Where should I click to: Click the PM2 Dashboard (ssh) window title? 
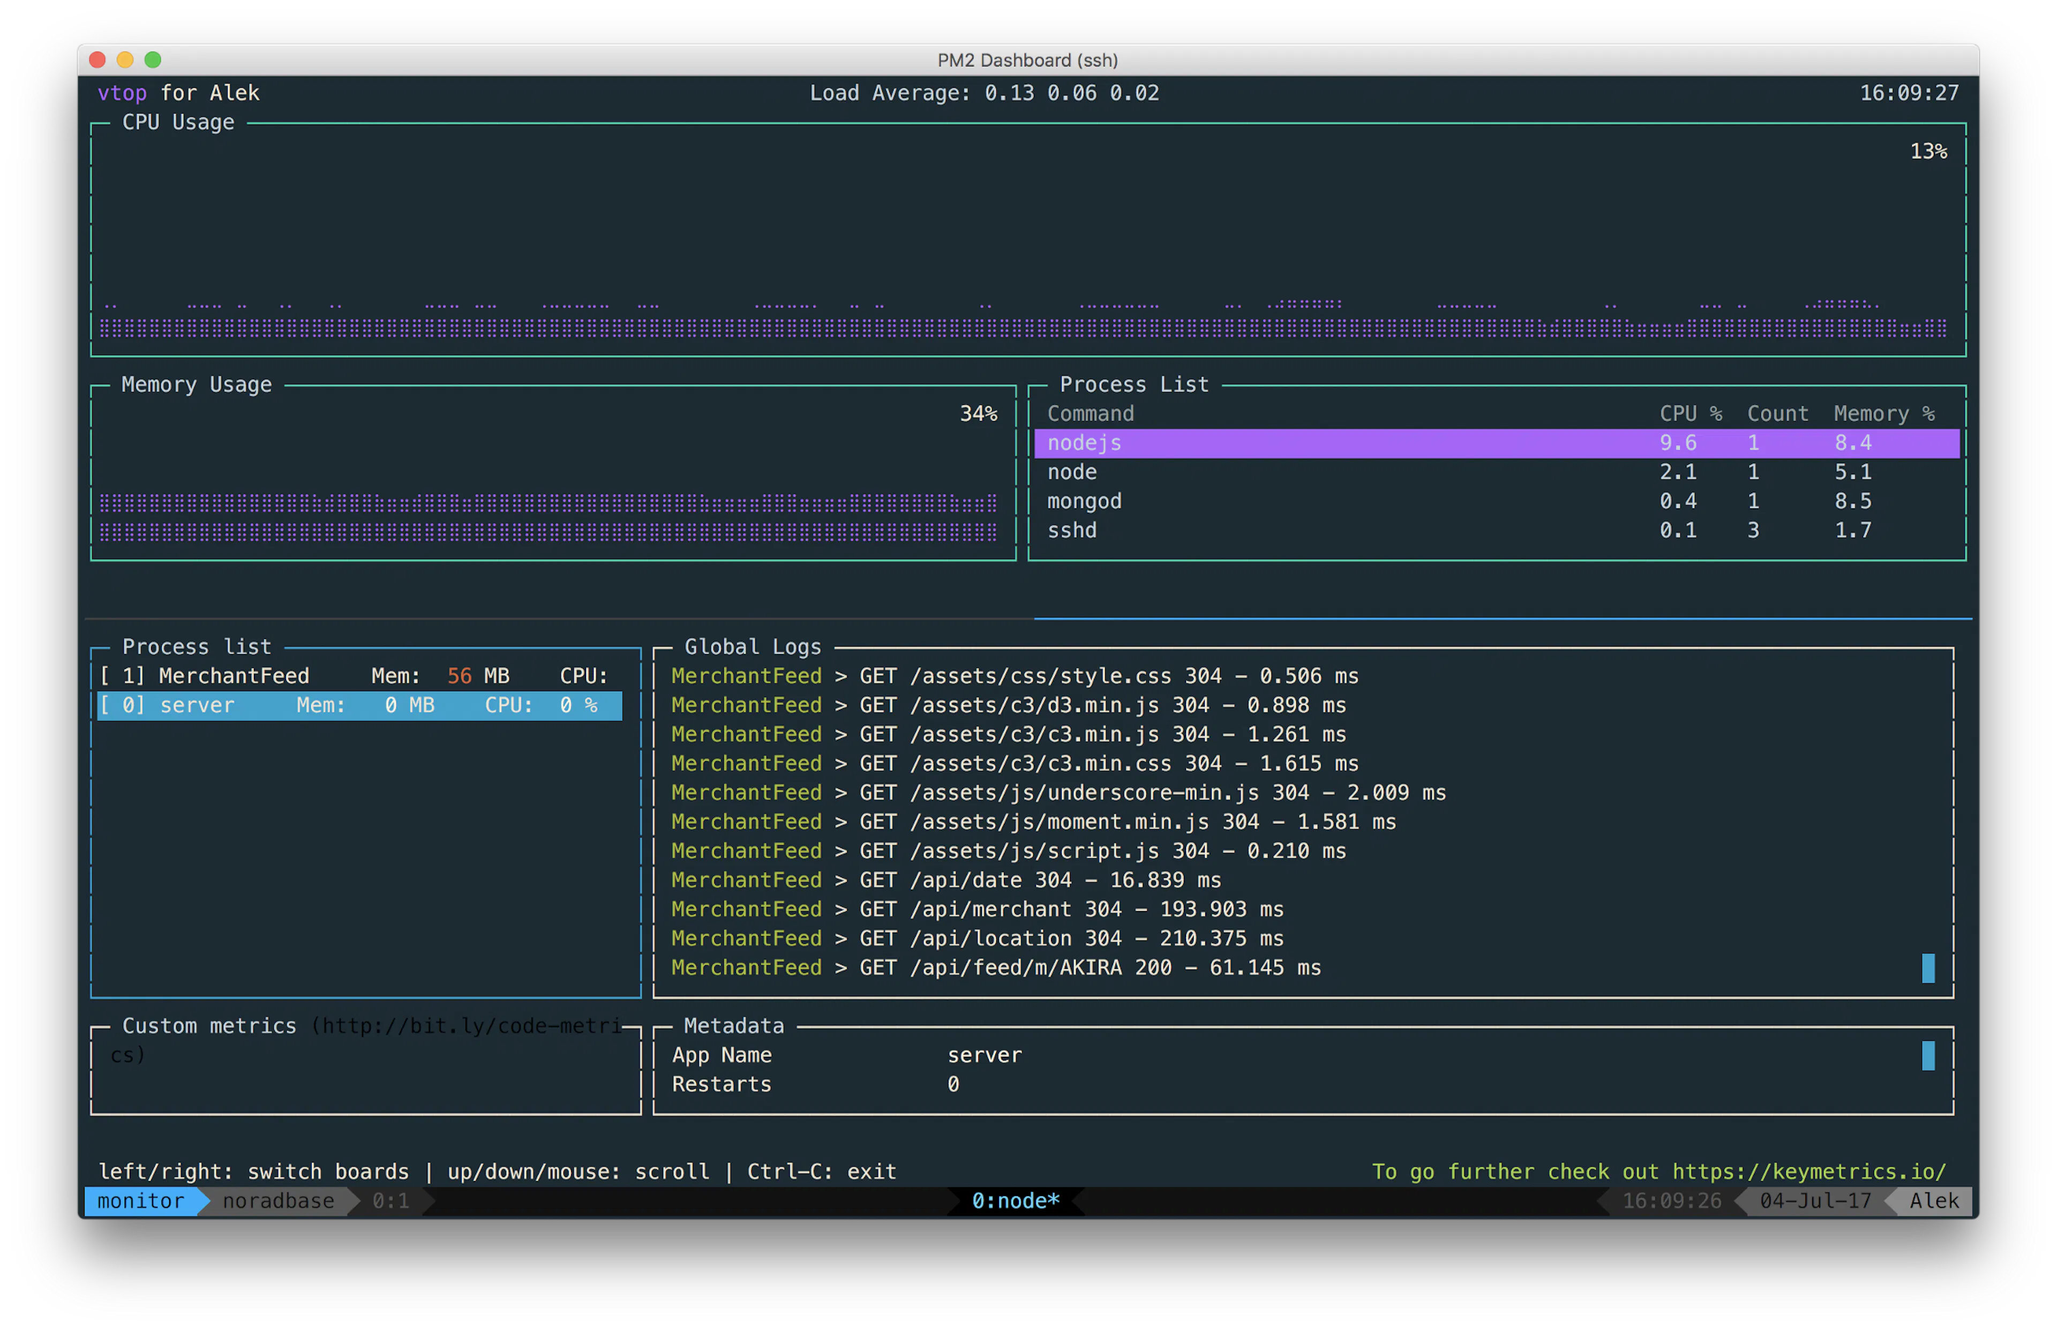point(1027,61)
